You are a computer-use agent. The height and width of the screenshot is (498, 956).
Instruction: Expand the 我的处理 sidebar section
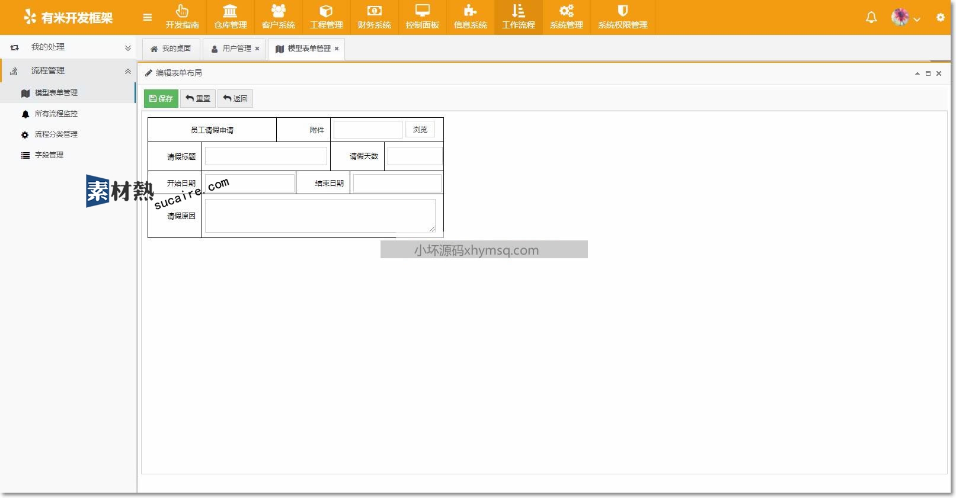(68, 47)
